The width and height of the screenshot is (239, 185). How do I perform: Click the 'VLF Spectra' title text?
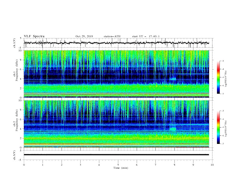pyautogui.click(x=34, y=36)
